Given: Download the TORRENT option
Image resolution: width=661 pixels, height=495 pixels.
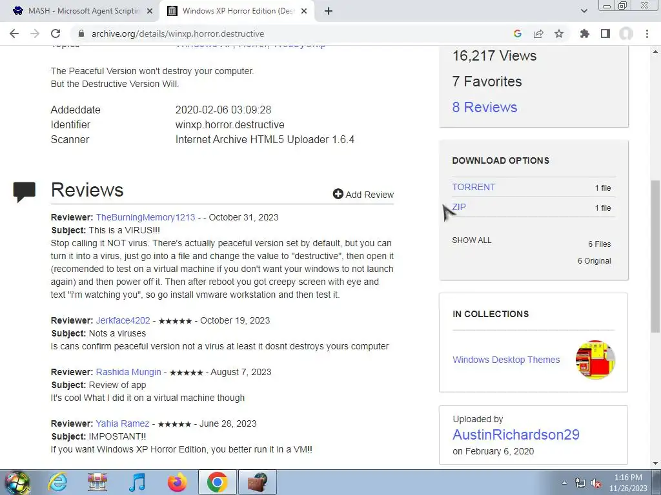Looking at the screenshot, I should click(473, 187).
